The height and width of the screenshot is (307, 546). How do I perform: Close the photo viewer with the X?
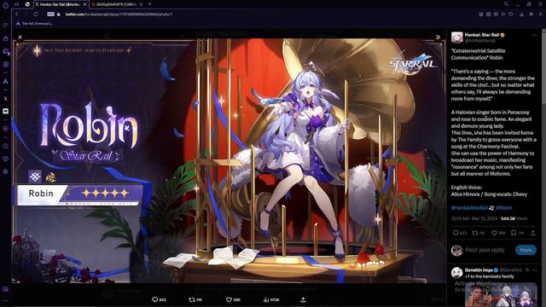coord(20,37)
